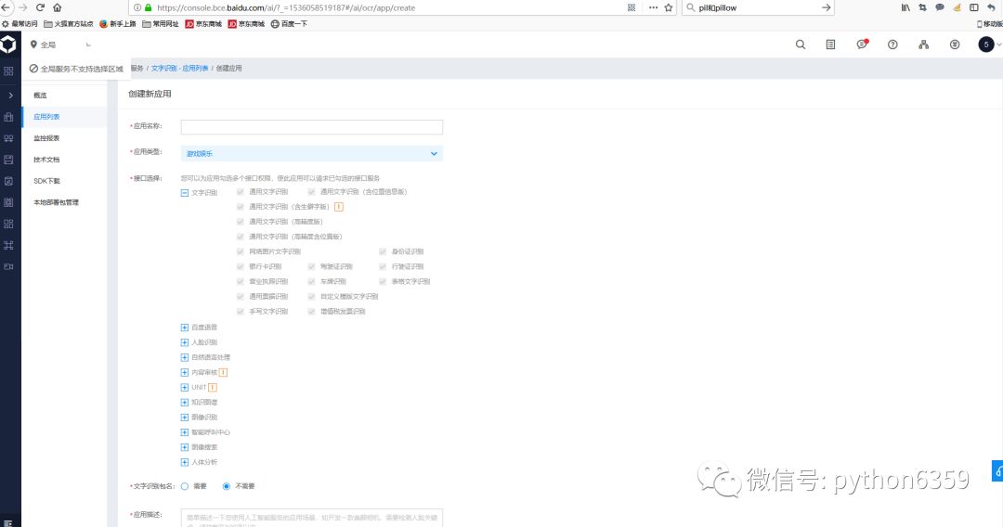Open the 全局 region selector
Viewport: 1003px width, 527px height.
(60, 45)
